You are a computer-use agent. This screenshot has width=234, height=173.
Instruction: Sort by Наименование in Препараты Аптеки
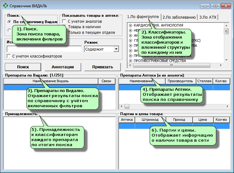click(x=142, y=81)
